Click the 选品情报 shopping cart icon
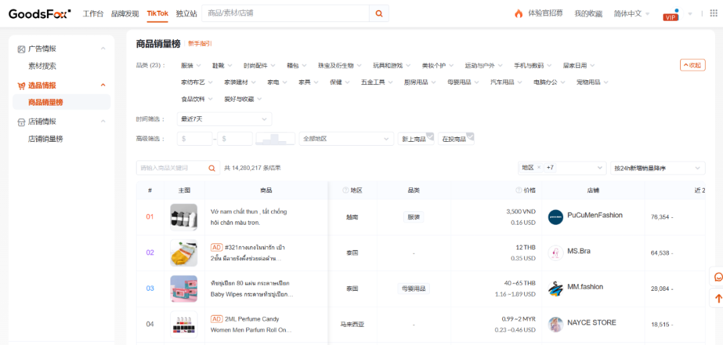This screenshot has height=345, width=723. pyautogui.click(x=21, y=85)
